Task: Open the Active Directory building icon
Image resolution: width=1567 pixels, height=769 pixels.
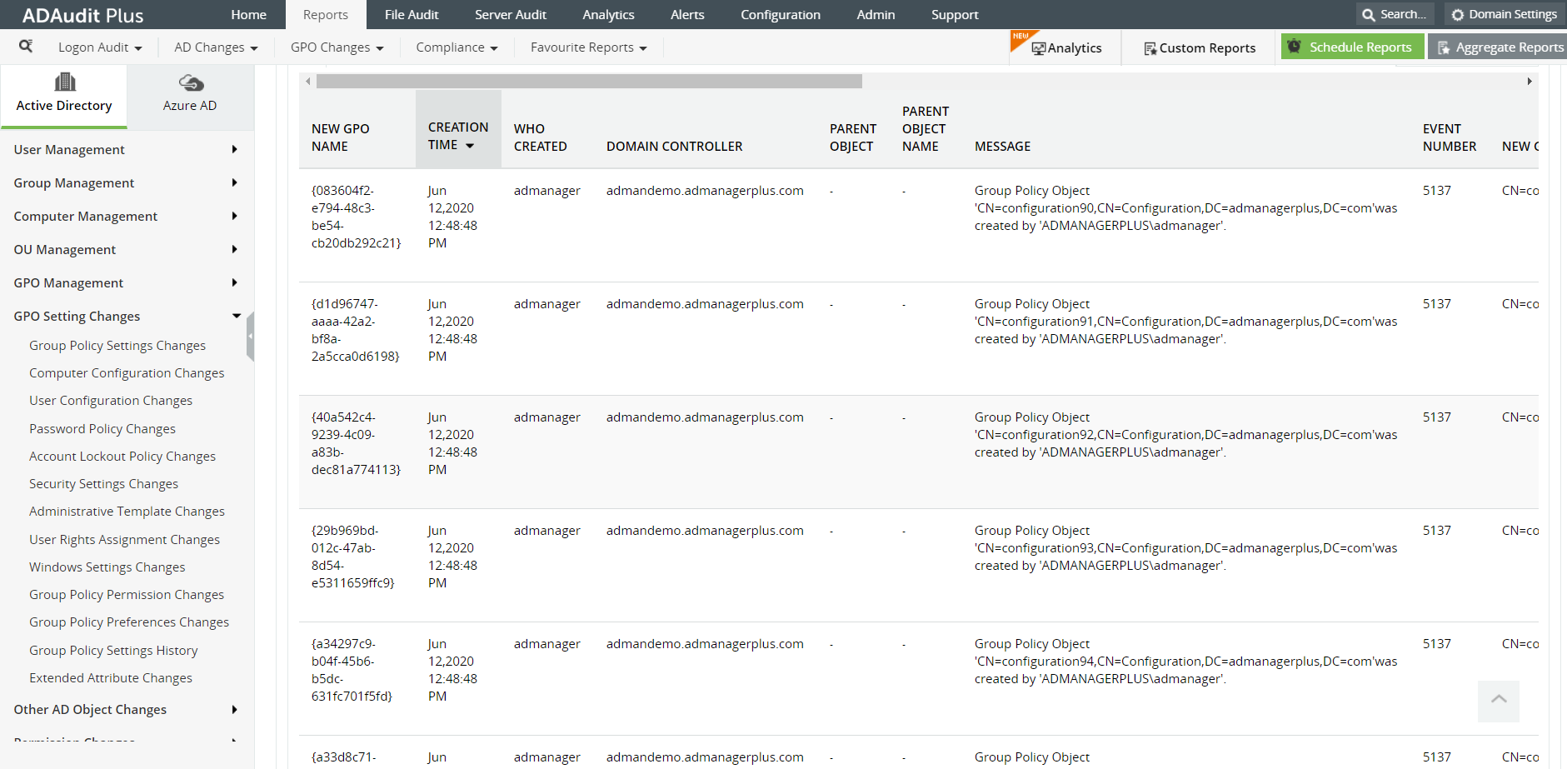Action: pyautogui.click(x=64, y=82)
